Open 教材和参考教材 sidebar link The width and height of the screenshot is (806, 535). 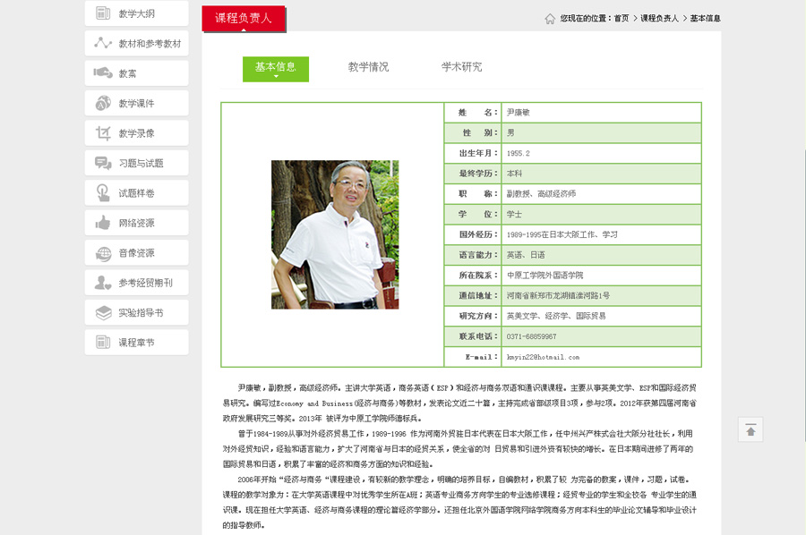[x=137, y=43]
